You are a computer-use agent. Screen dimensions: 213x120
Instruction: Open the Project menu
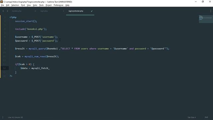coord(49,5)
